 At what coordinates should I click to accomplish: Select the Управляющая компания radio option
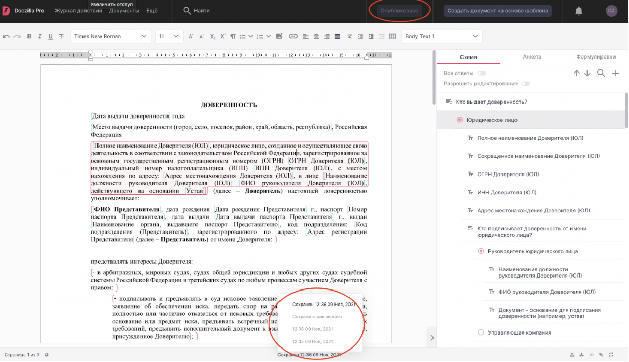(481, 332)
